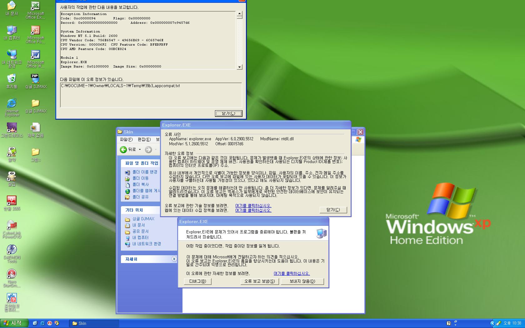This screenshot has width=525, height=328.
Task: Click 디버그(B) button
Action: (x=198, y=281)
